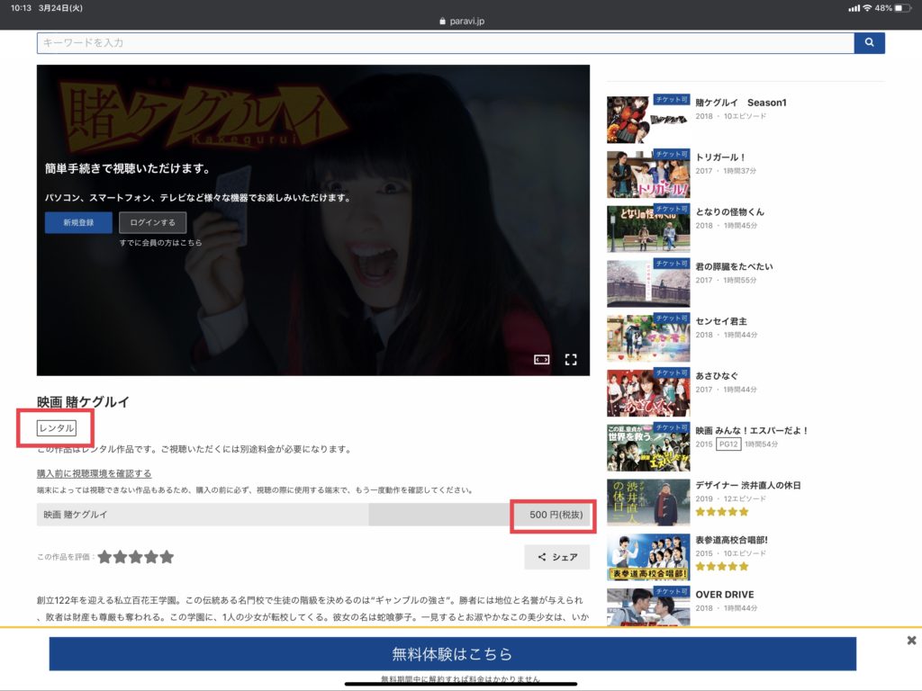The width and height of the screenshot is (922, 691).
Task: Click the 映画 賭ケグルイ heading text
Action: click(83, 402)
